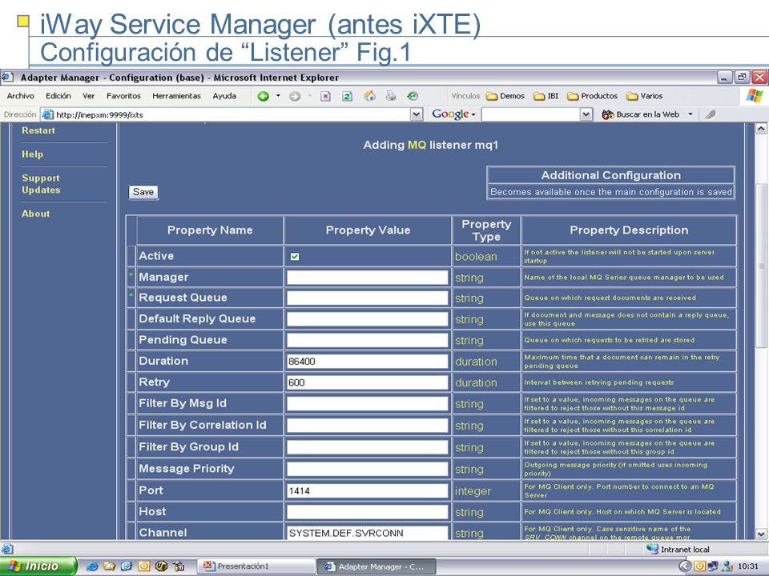Click the Intranet local zone globe icon
769x576 pixels.
(x=652, y=549)
